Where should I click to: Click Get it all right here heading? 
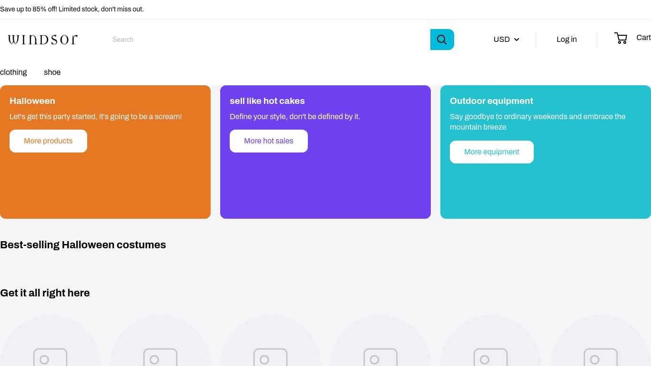(x=45, y=293)
